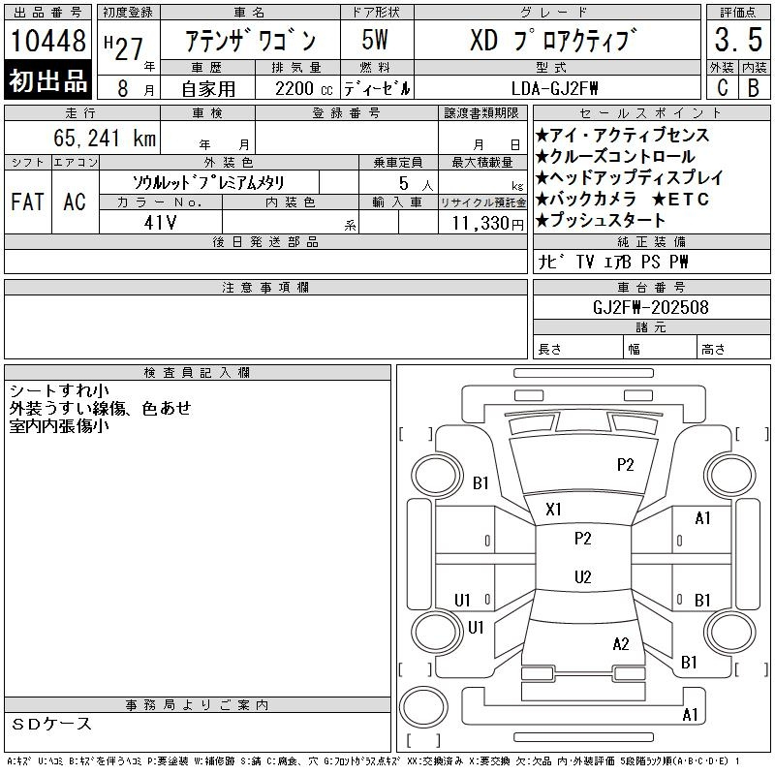Click the front-right wheel circle in diagram

pos(729,476)
